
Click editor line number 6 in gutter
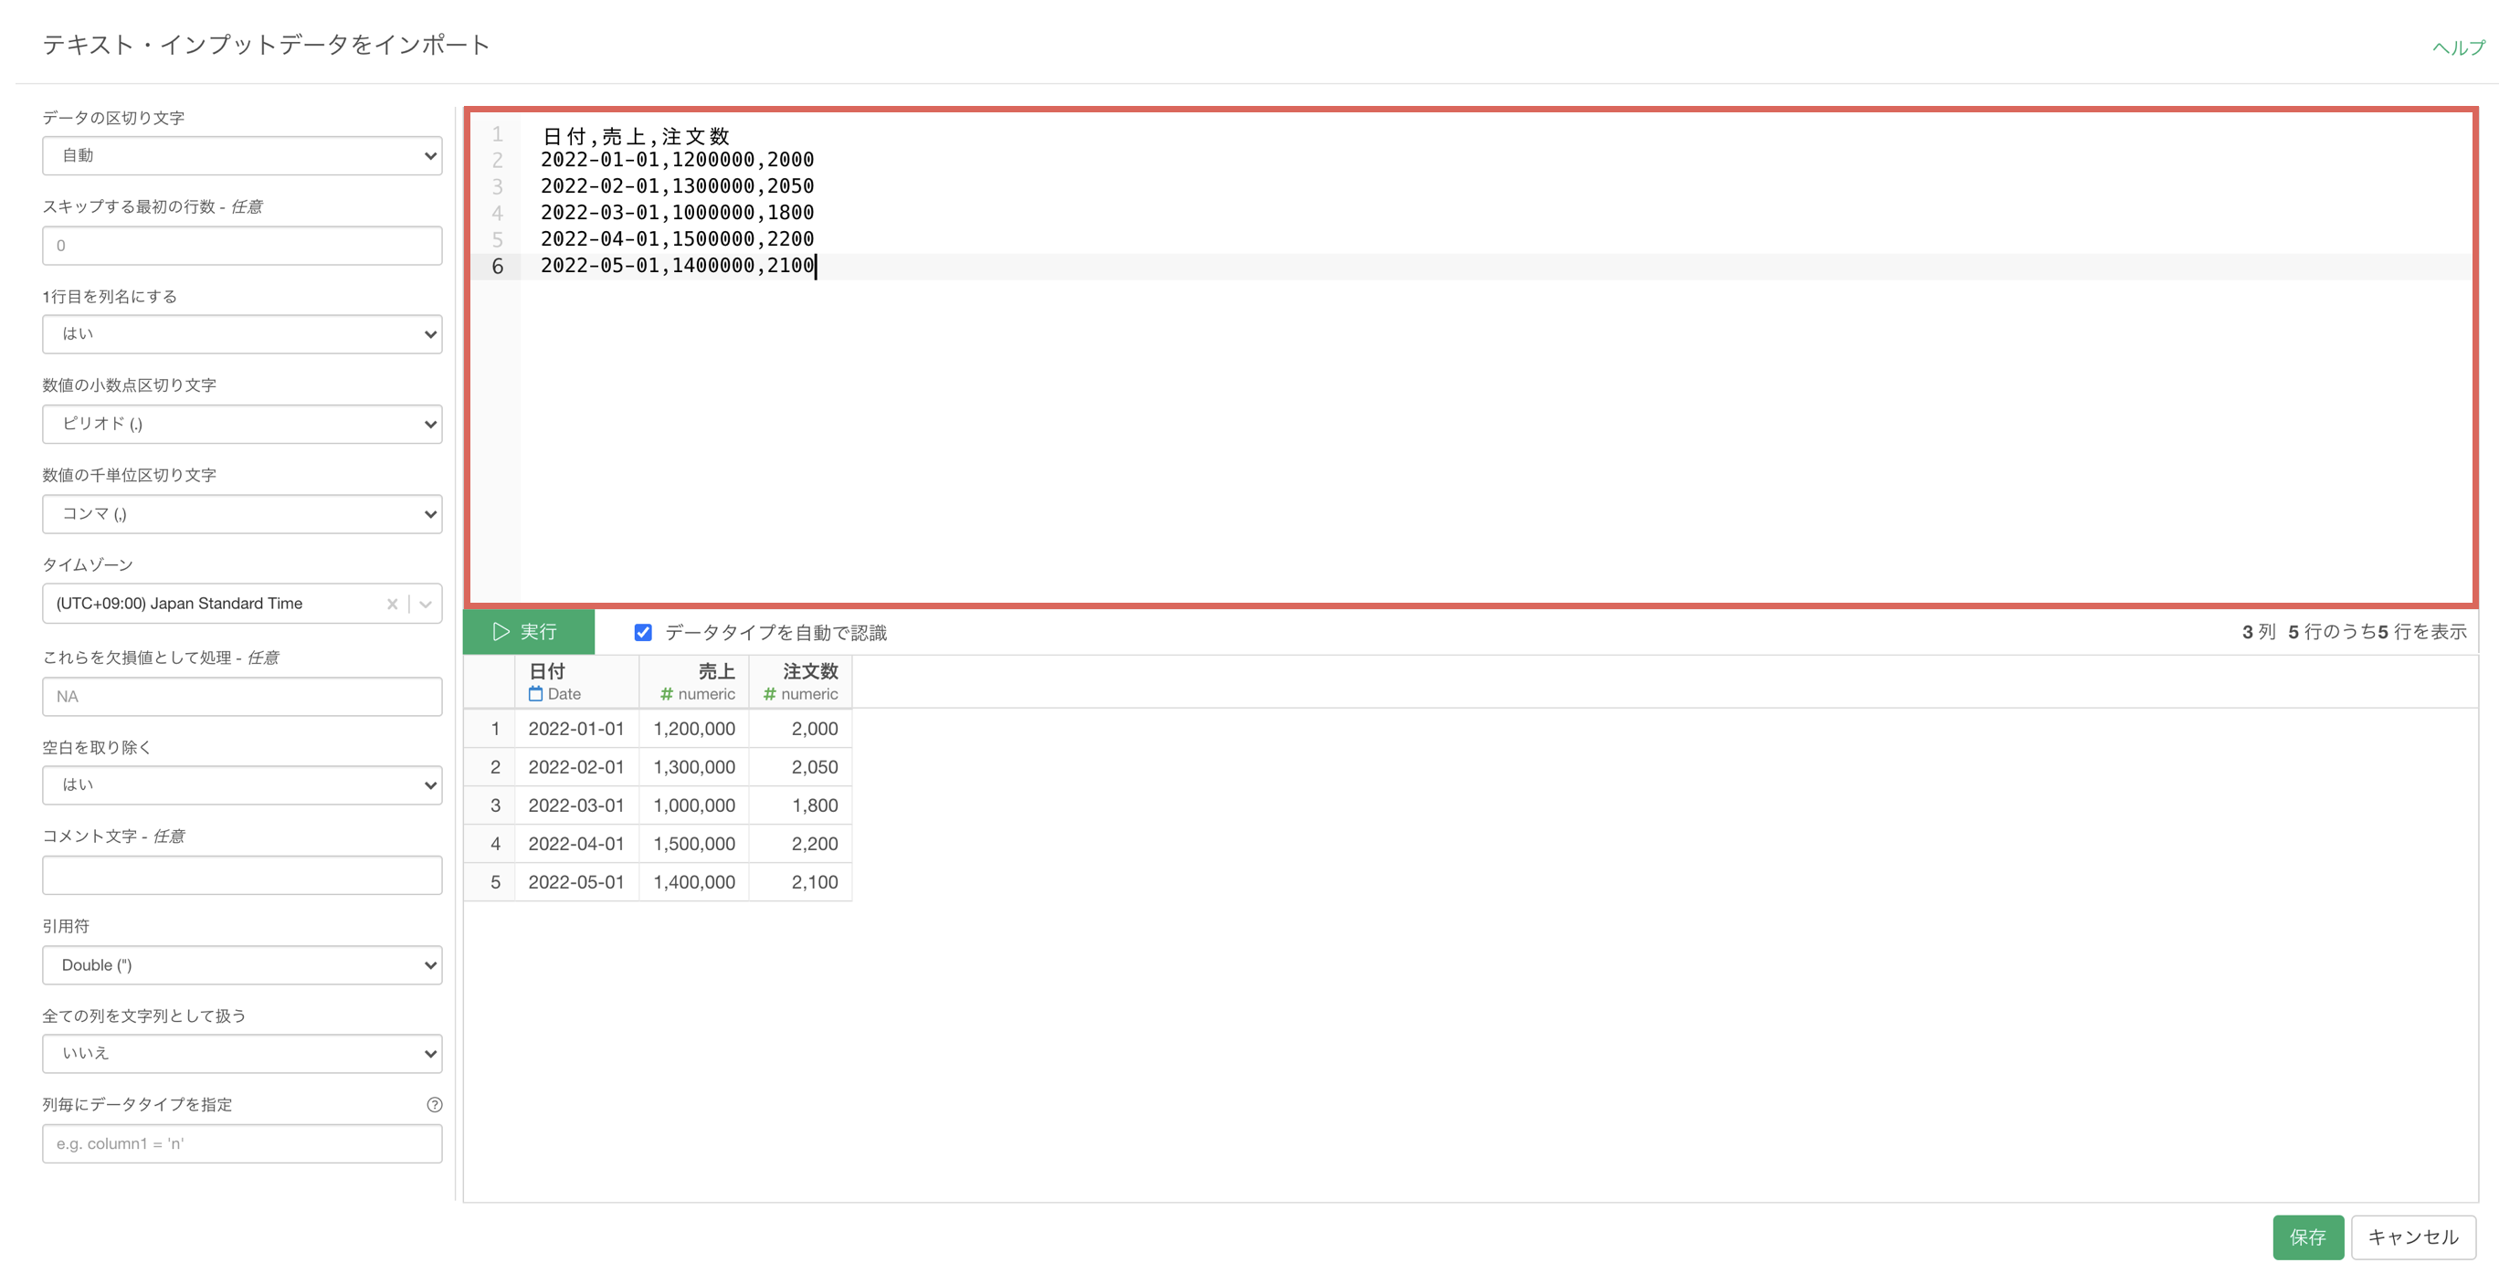[498, 266]
